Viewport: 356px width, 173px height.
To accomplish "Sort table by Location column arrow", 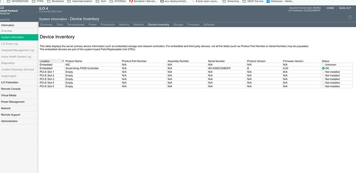I will [x=63, y=61].
